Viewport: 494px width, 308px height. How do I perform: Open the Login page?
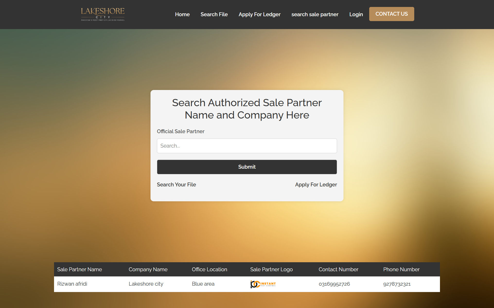(x=356, y=14)
